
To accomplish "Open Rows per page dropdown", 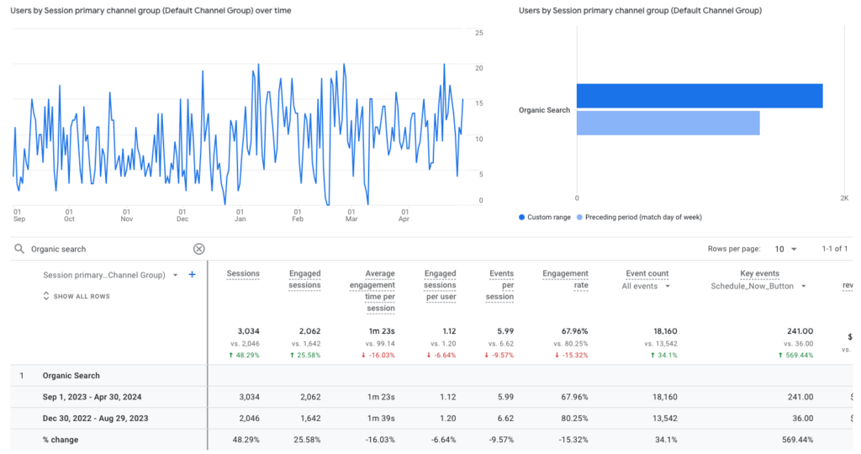I will coord(786,249).
